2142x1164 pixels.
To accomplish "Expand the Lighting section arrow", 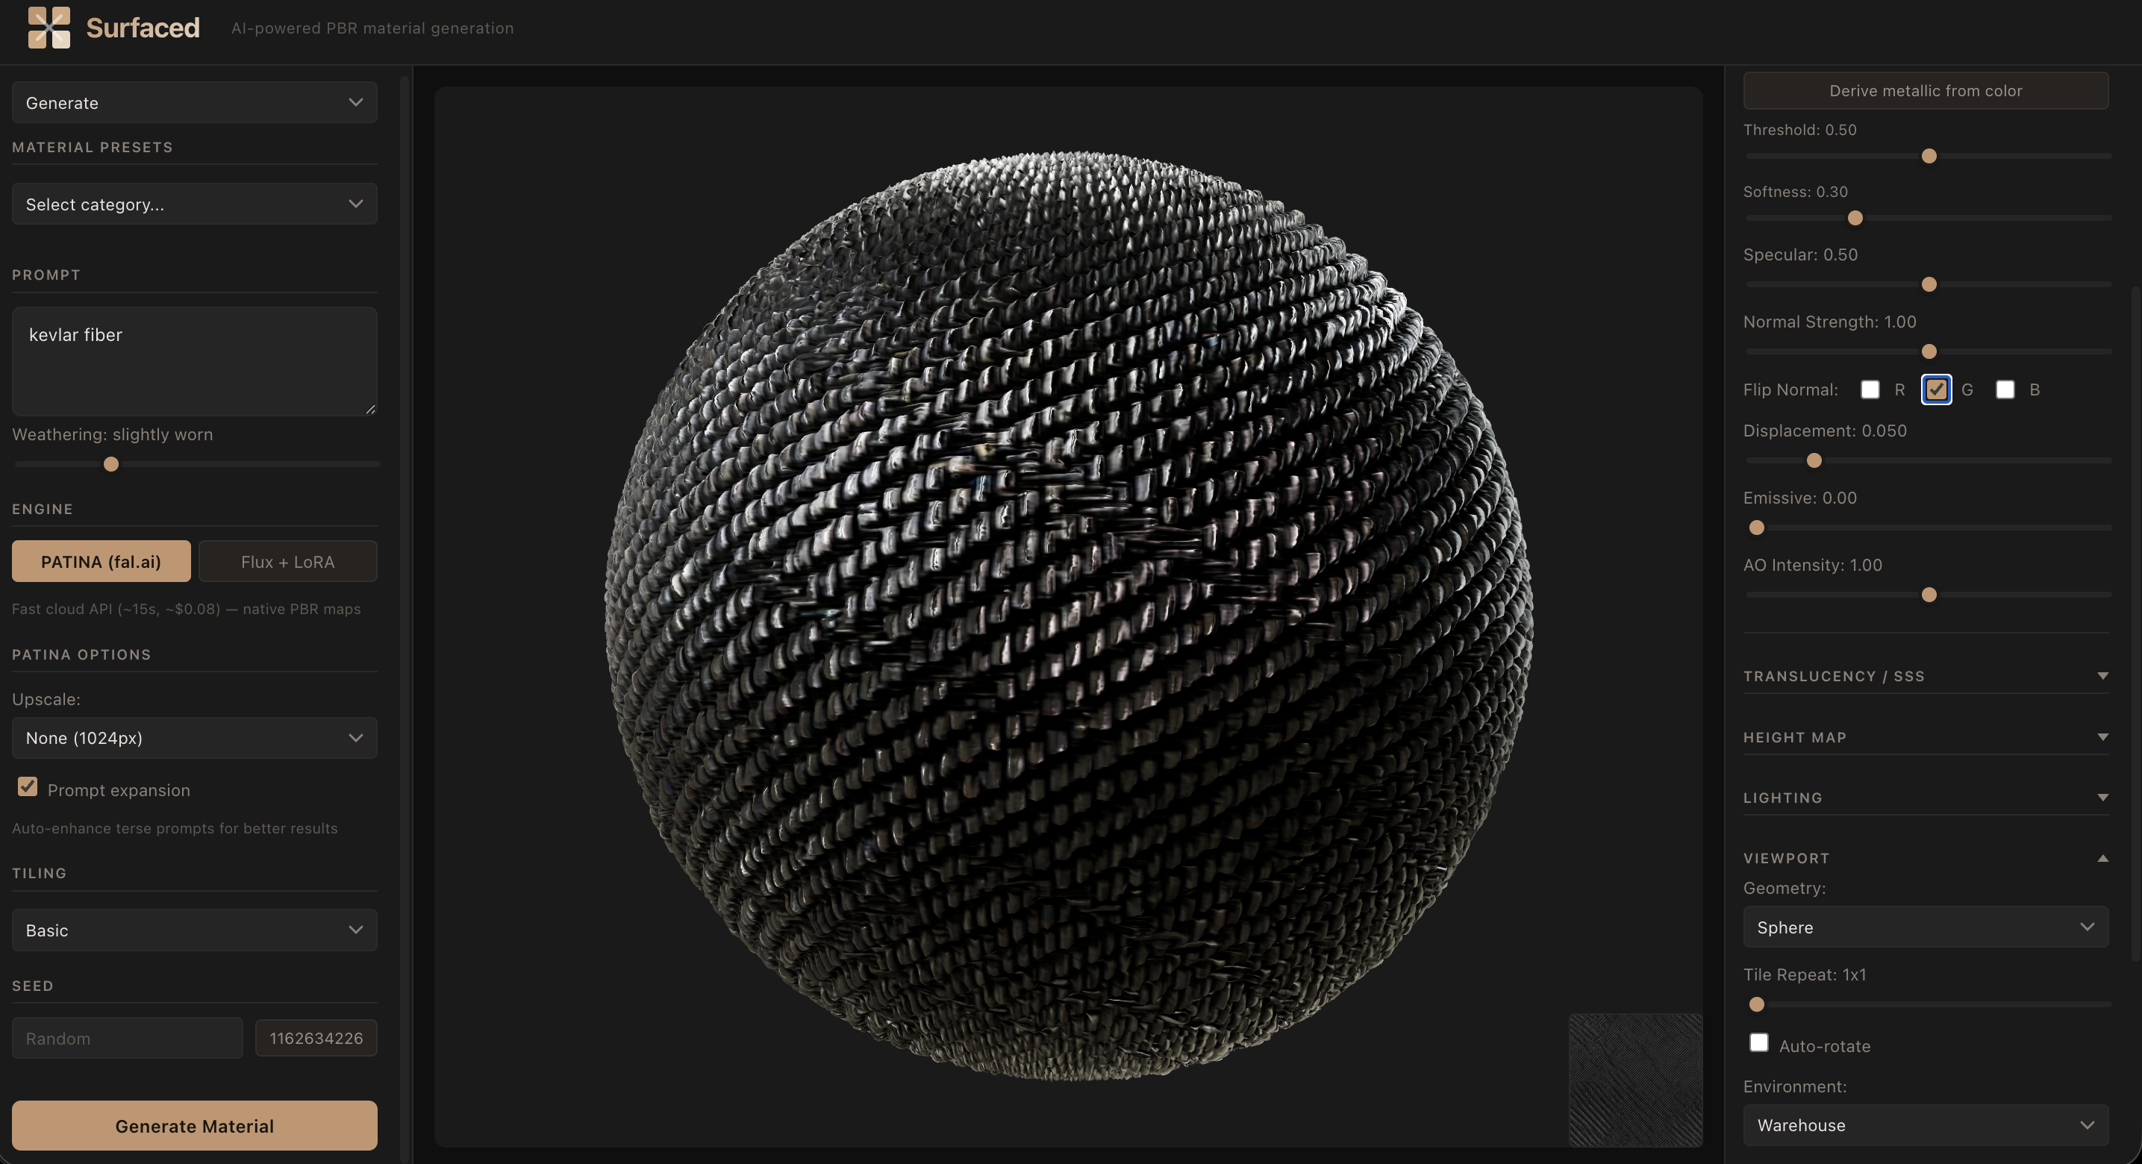I will coord(2102,798).
